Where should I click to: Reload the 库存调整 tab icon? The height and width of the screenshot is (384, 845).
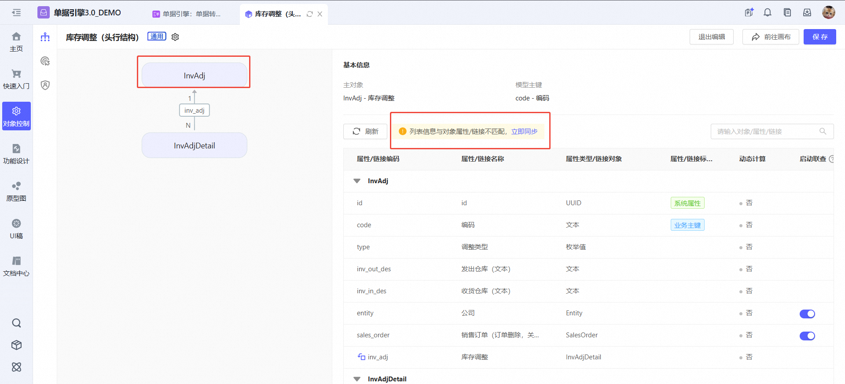(309, 14)
